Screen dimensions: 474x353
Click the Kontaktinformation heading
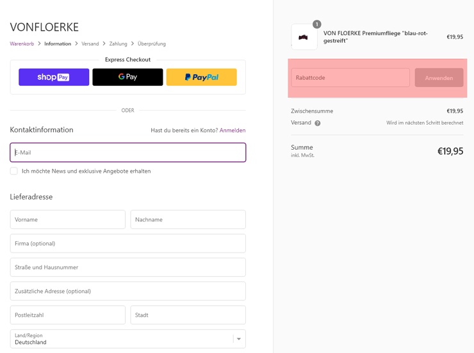pyautogui.click(x=42, y=130)
